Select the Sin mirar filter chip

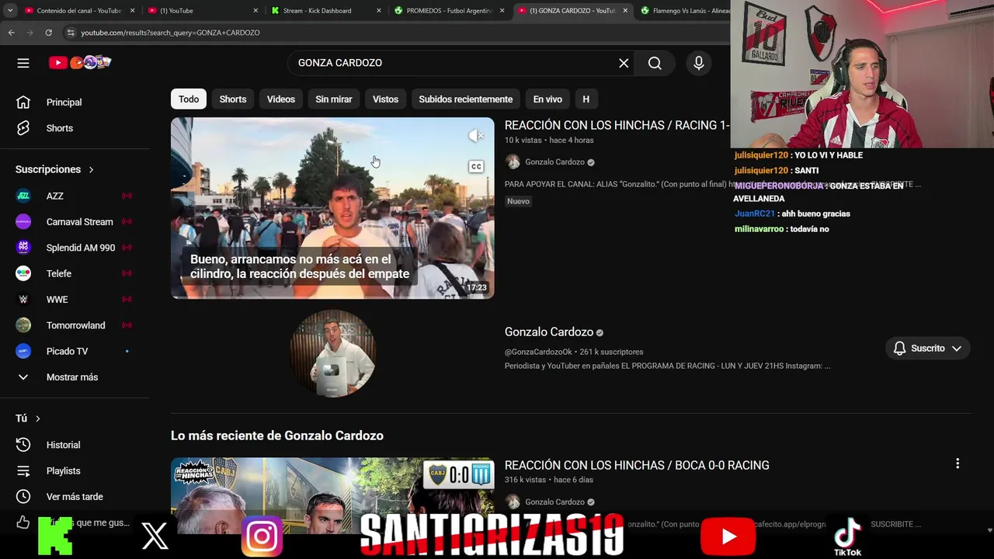click(334, 99)
